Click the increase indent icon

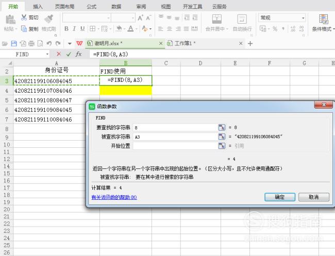pos(195,18)
